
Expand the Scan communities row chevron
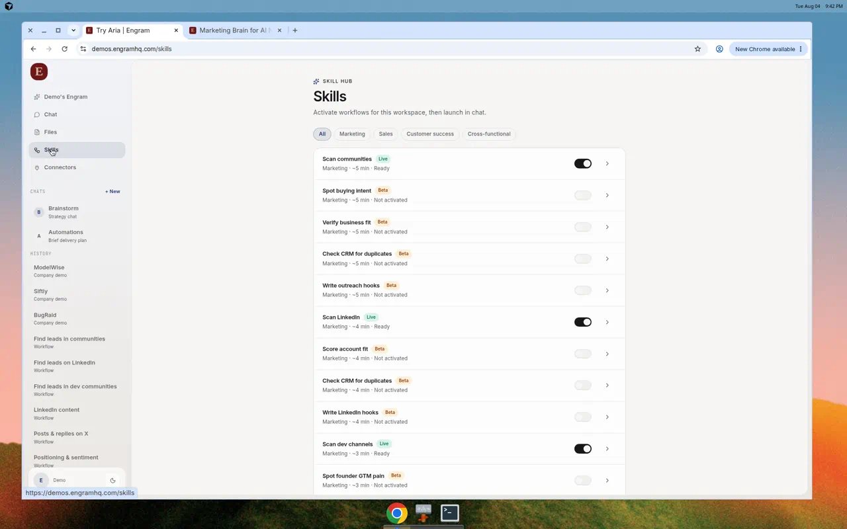pos(607,163)
